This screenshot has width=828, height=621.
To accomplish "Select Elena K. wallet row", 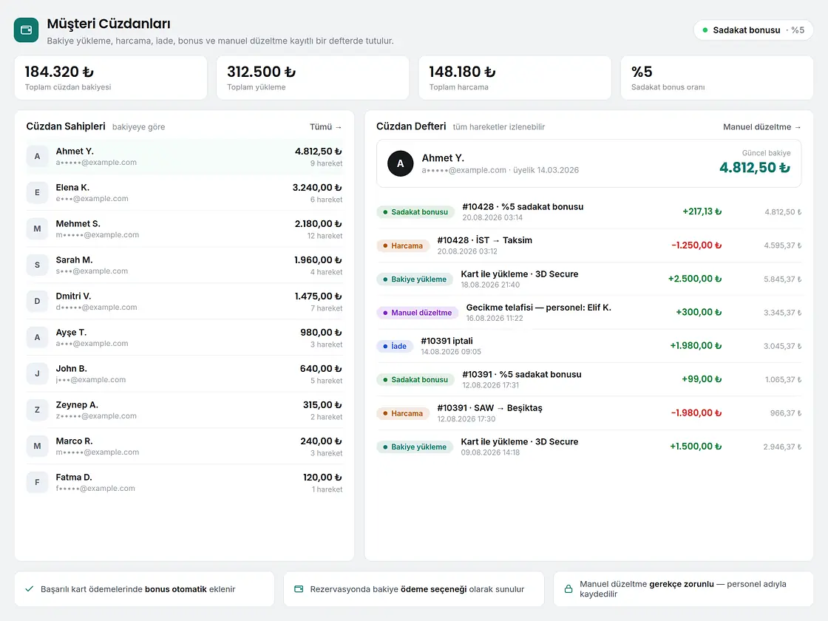I will (x=184, y=193).
